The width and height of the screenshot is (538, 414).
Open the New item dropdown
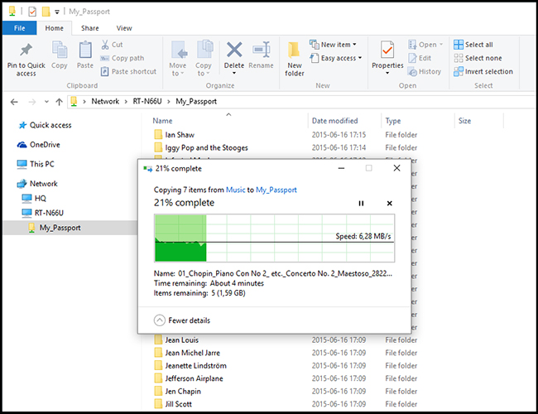[334, 45]
